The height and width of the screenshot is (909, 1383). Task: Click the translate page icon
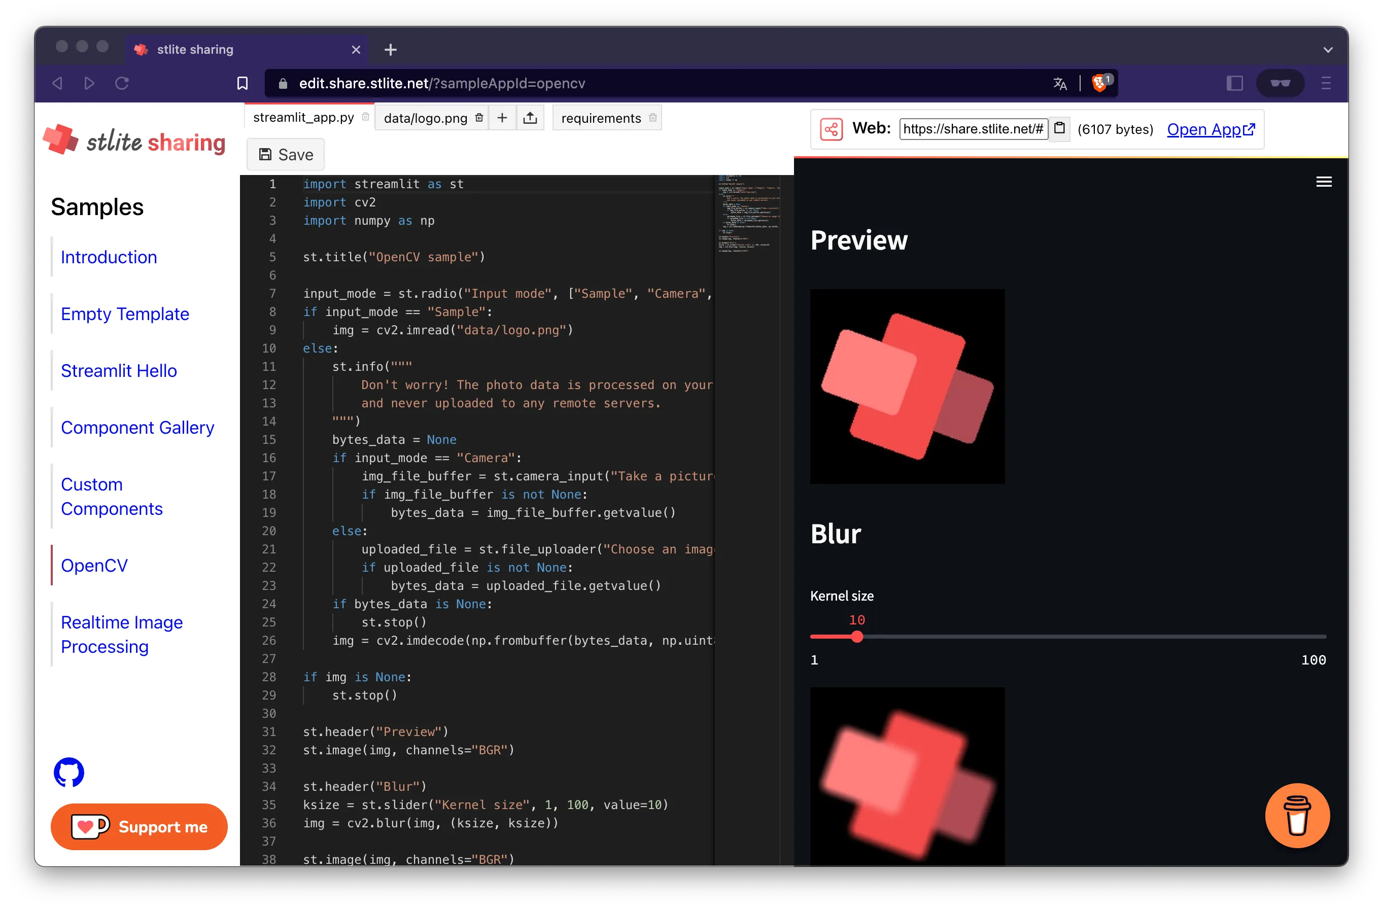pos(1059,83)
